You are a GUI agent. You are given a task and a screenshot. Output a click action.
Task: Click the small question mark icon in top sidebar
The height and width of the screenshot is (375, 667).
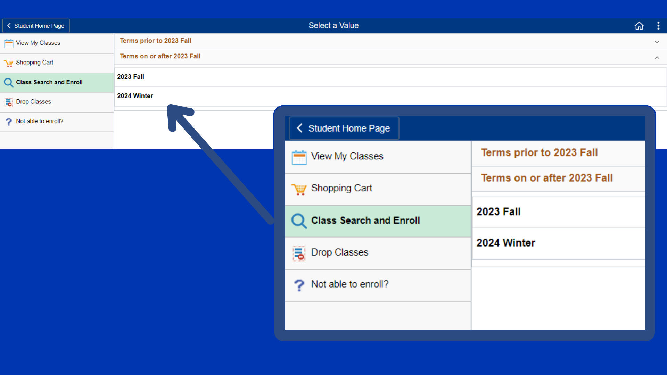click(x=9, y=122)
